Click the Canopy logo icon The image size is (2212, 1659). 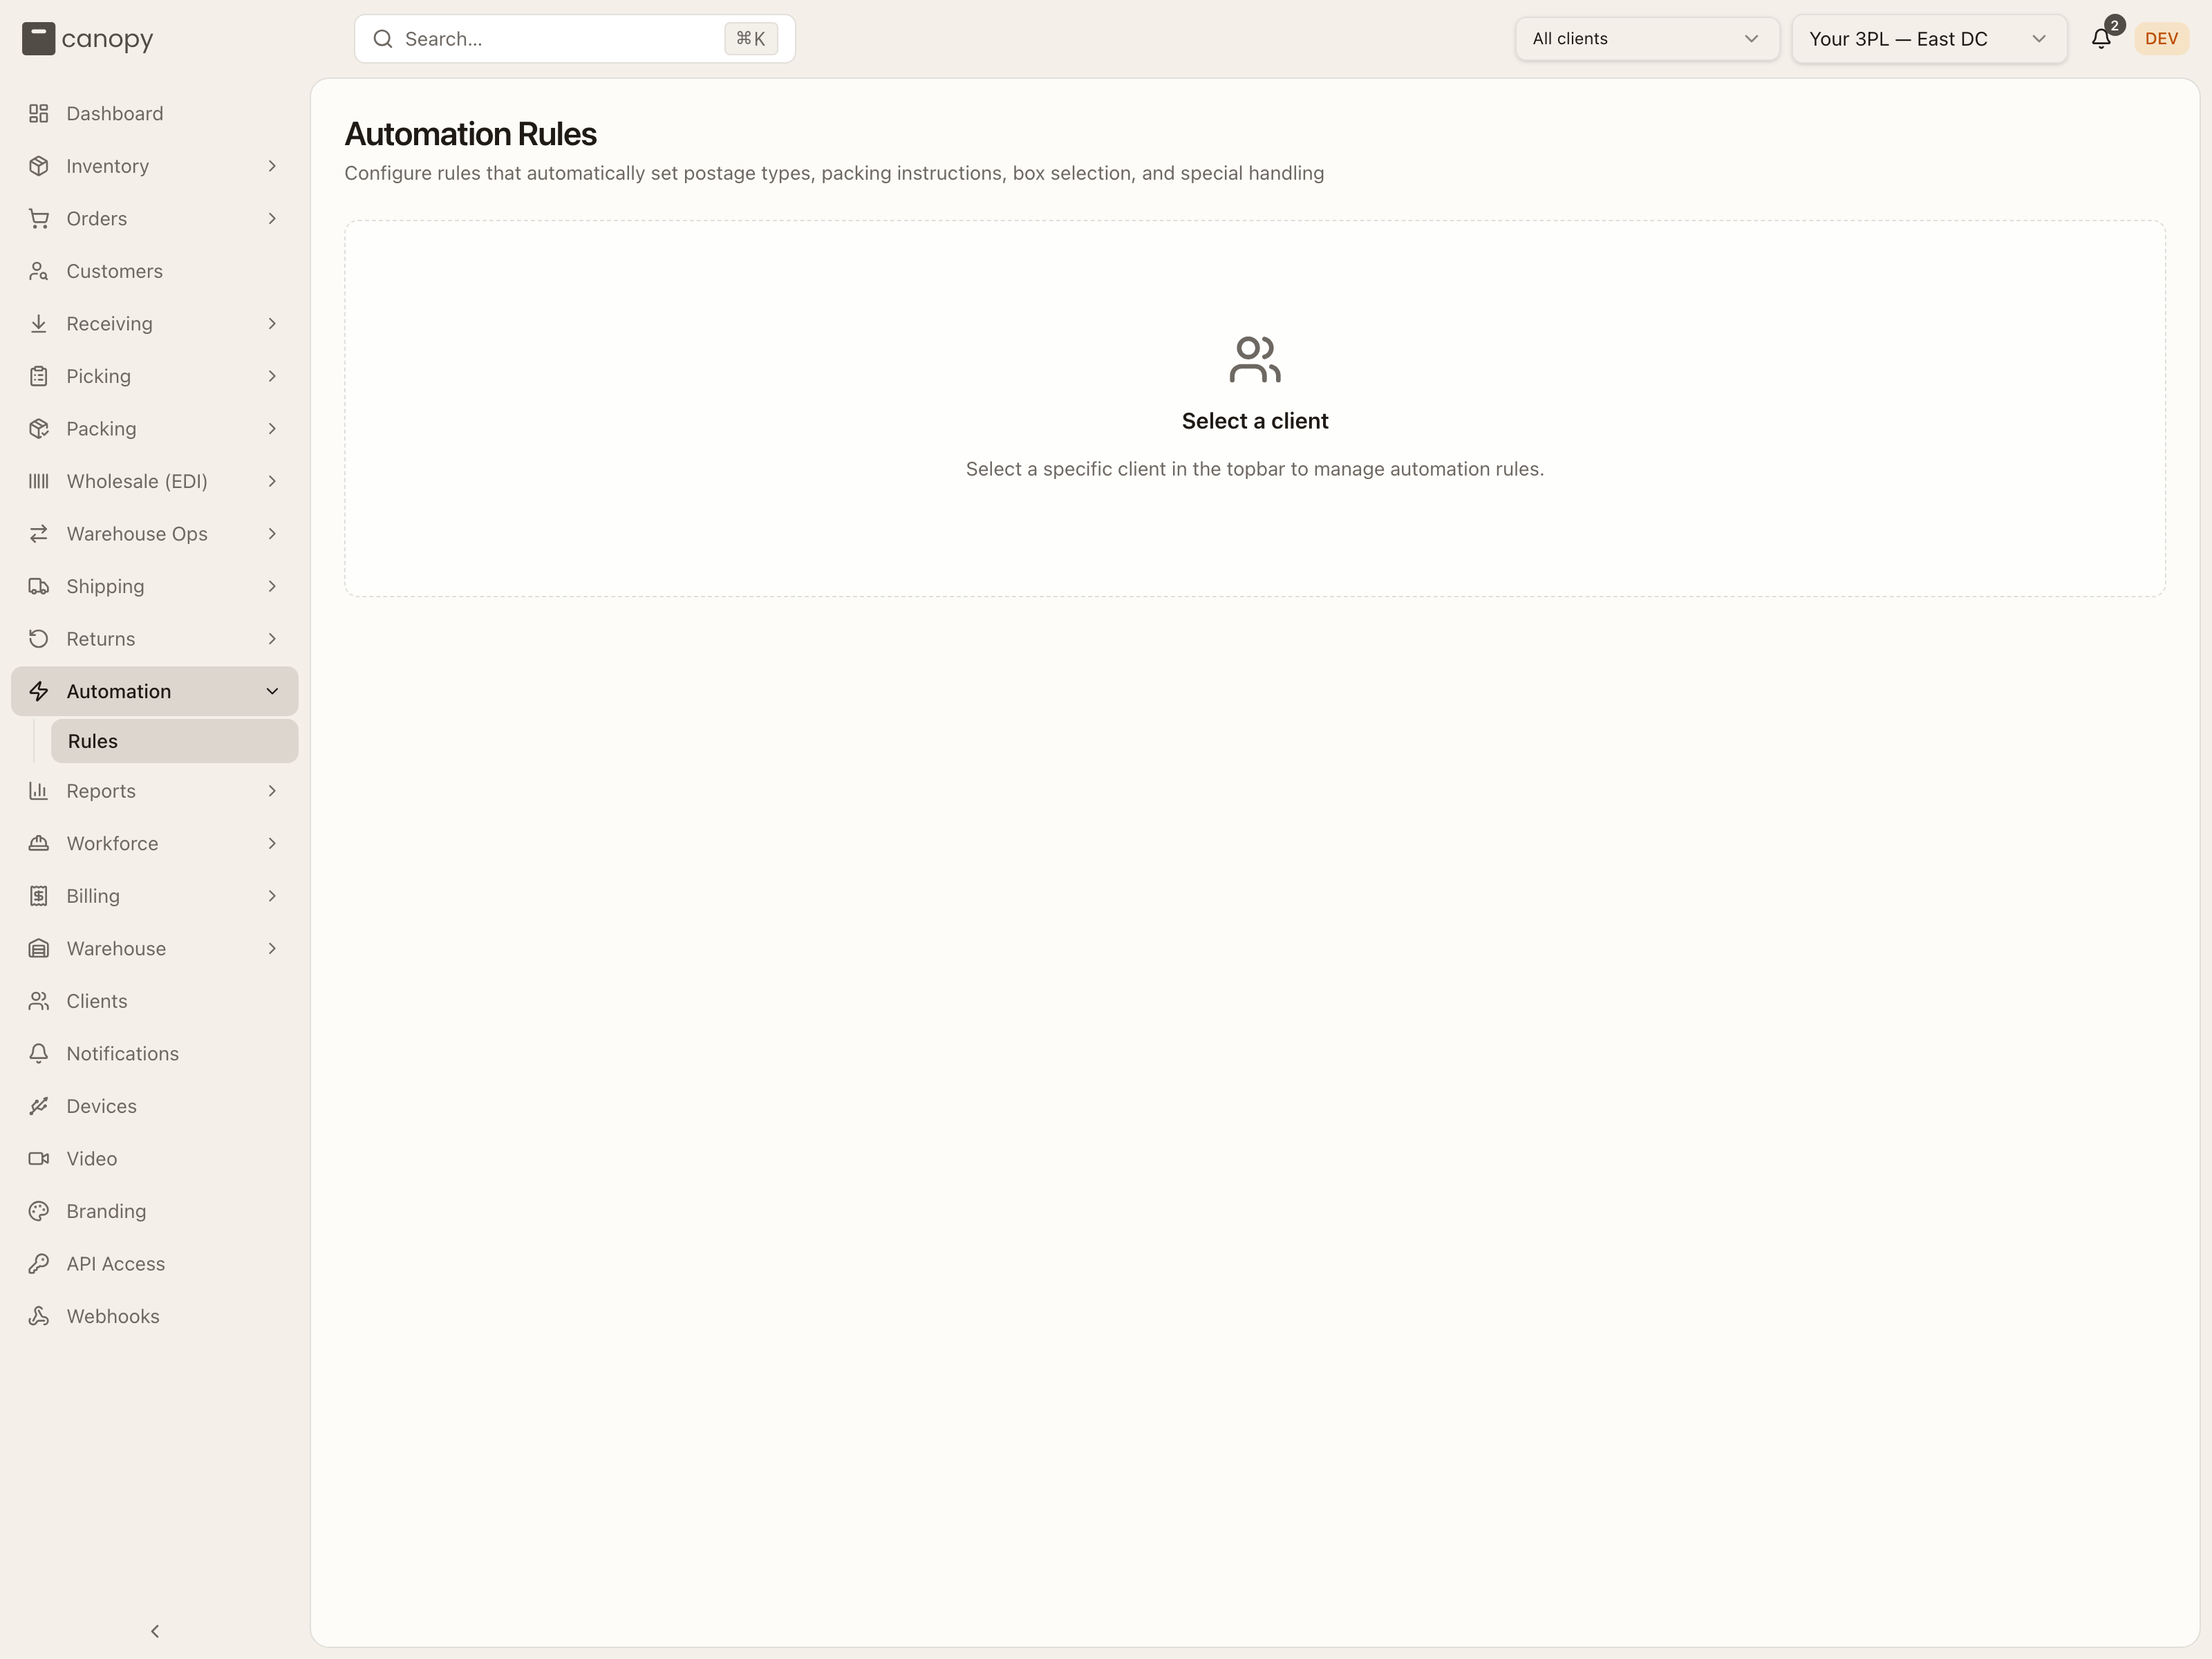point(38,39)
